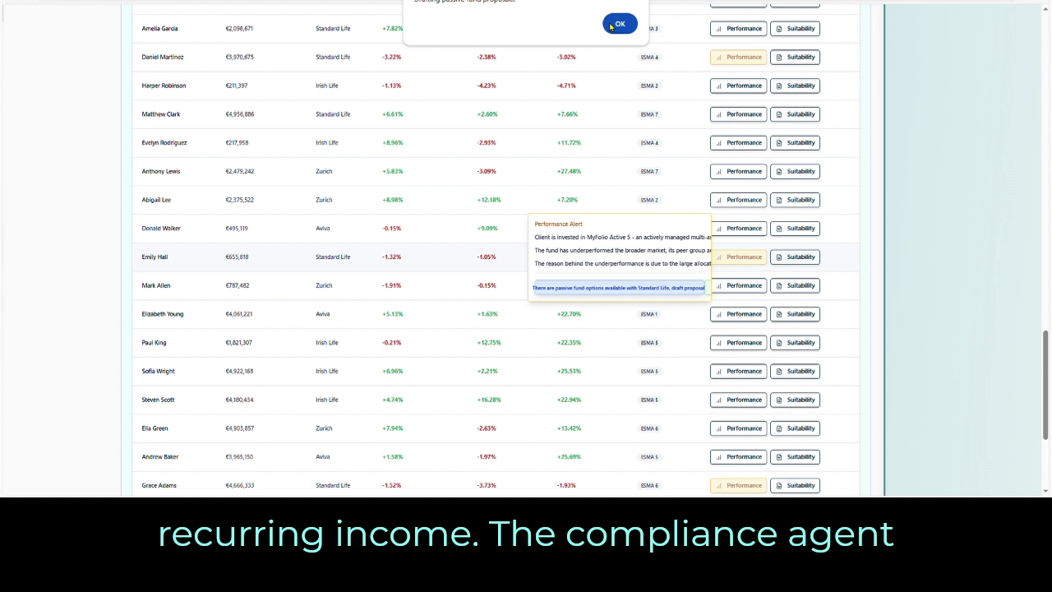This screenshot has height=592, width=1052.
Task: Click the OK button in the dialog
Action: point(620,25)
